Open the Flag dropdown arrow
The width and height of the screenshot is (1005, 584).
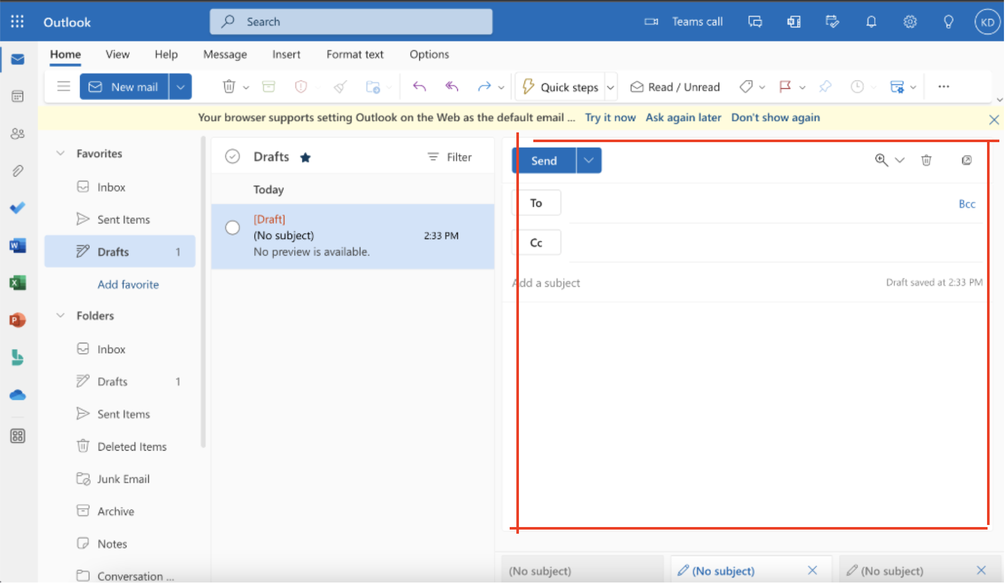point(802,87)
